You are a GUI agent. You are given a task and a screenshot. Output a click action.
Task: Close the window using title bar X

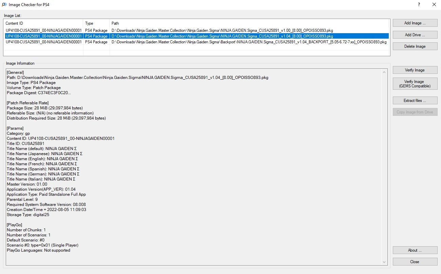(434, 5)
